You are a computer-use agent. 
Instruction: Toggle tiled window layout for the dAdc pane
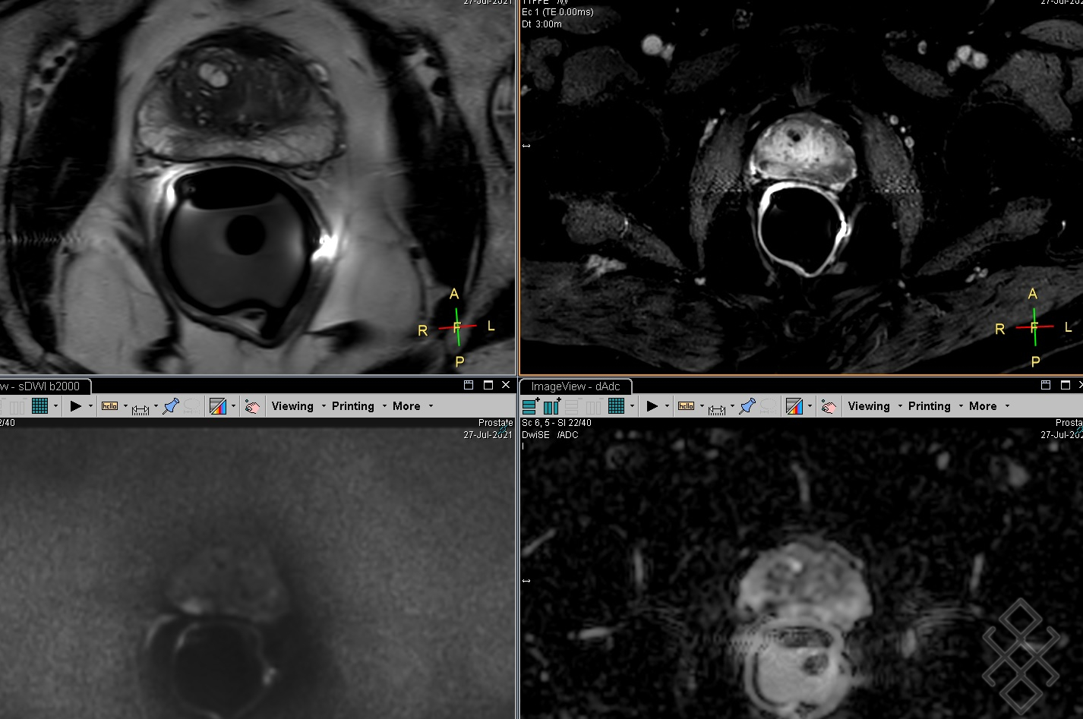click(1046, 386)
